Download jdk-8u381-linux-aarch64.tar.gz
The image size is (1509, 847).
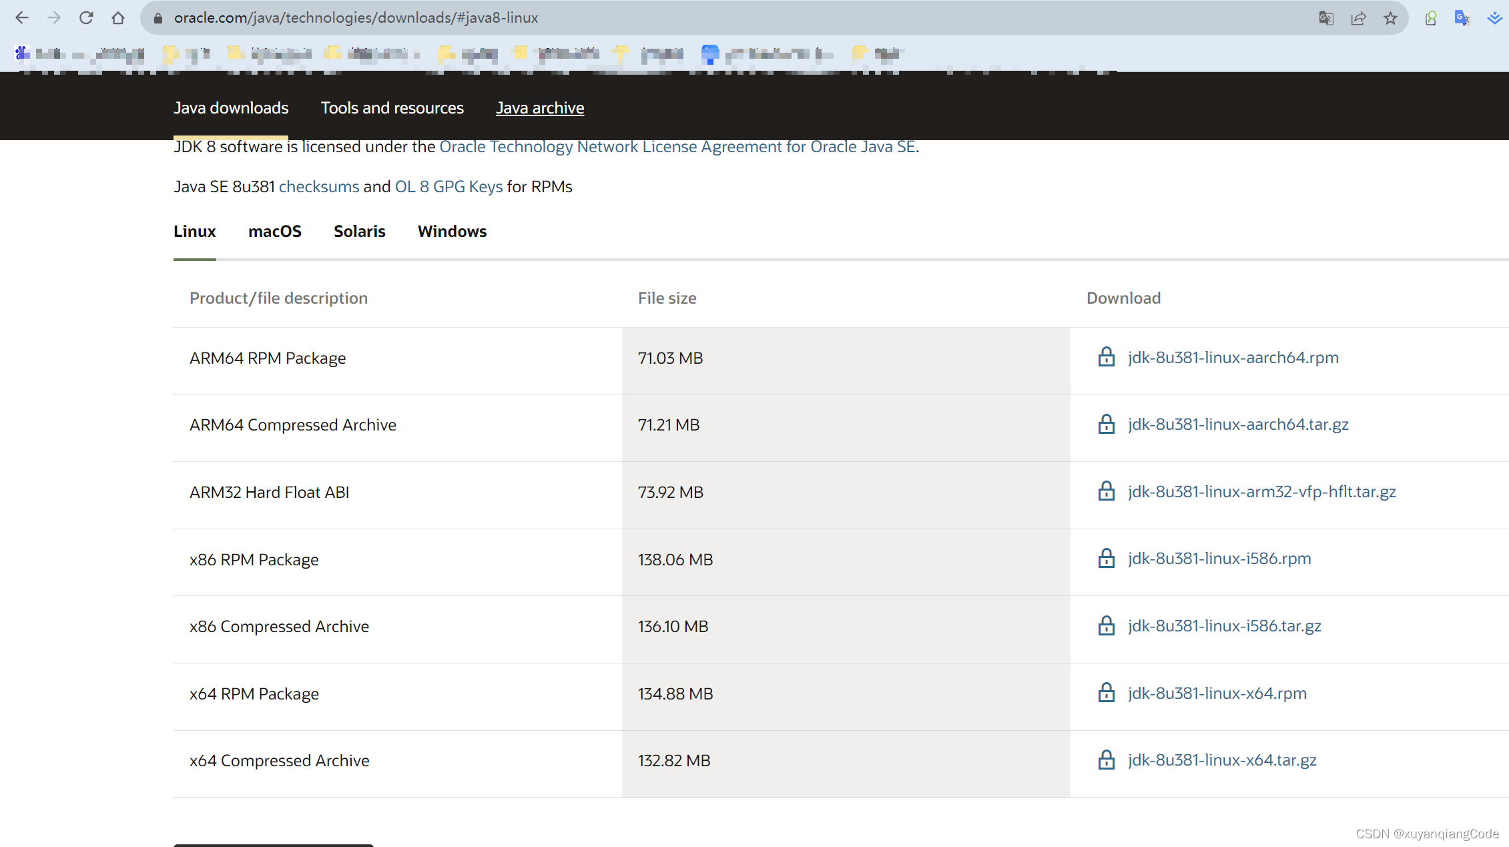(1239, 425)
